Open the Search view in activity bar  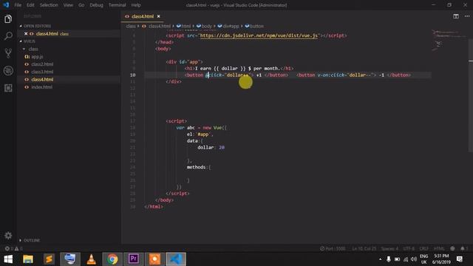click(8, 36)
